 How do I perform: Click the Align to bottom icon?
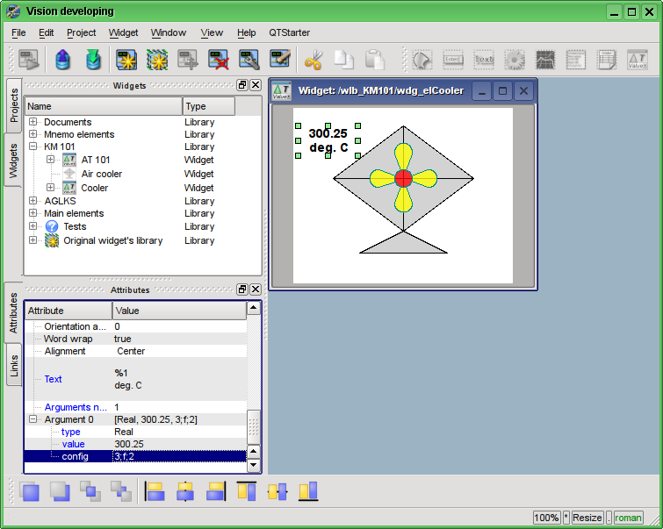(x=307, y=491)
